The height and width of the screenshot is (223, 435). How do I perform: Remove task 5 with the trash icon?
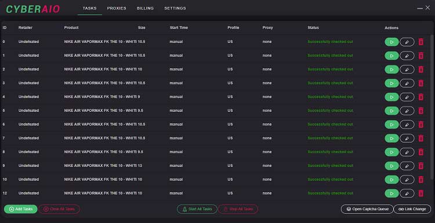(421, 111)
